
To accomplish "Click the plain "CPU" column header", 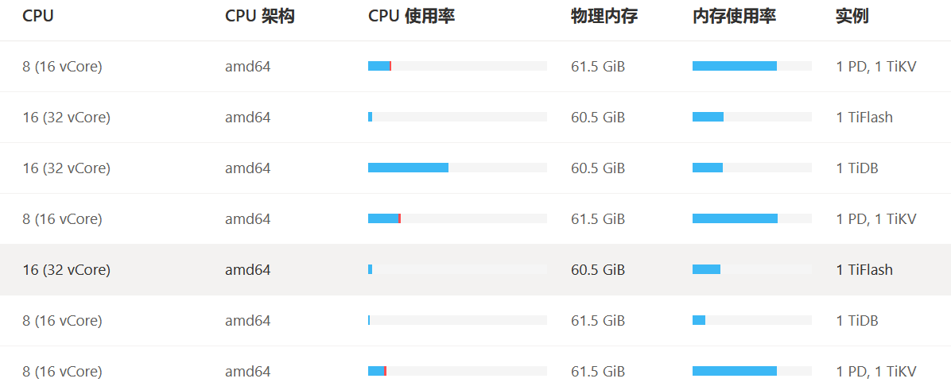I will point(38,17).
